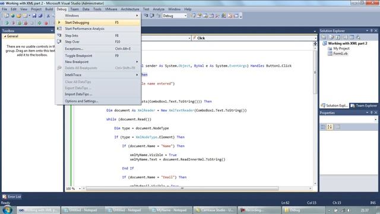Screen dimensions: 380x214
Task: Select Start Performance Analysis
Action: tap(98, 29)
